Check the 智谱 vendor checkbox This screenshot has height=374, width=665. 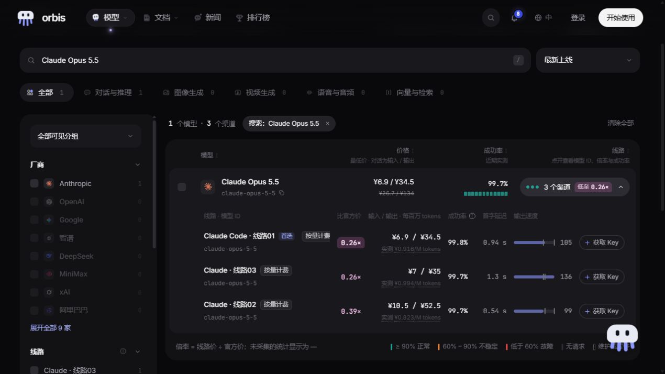[34, 238]
